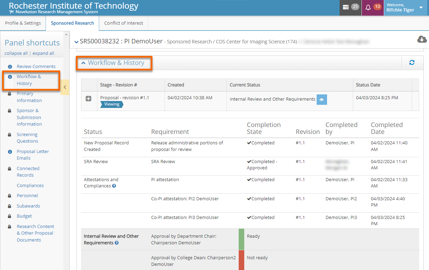Go to Proposal Letter Emails shortcut
429x270 pixels.
pos(33,155)
